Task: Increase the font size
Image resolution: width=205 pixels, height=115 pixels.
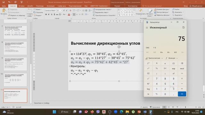Action: pyautogui.click(x=64, y=11)
